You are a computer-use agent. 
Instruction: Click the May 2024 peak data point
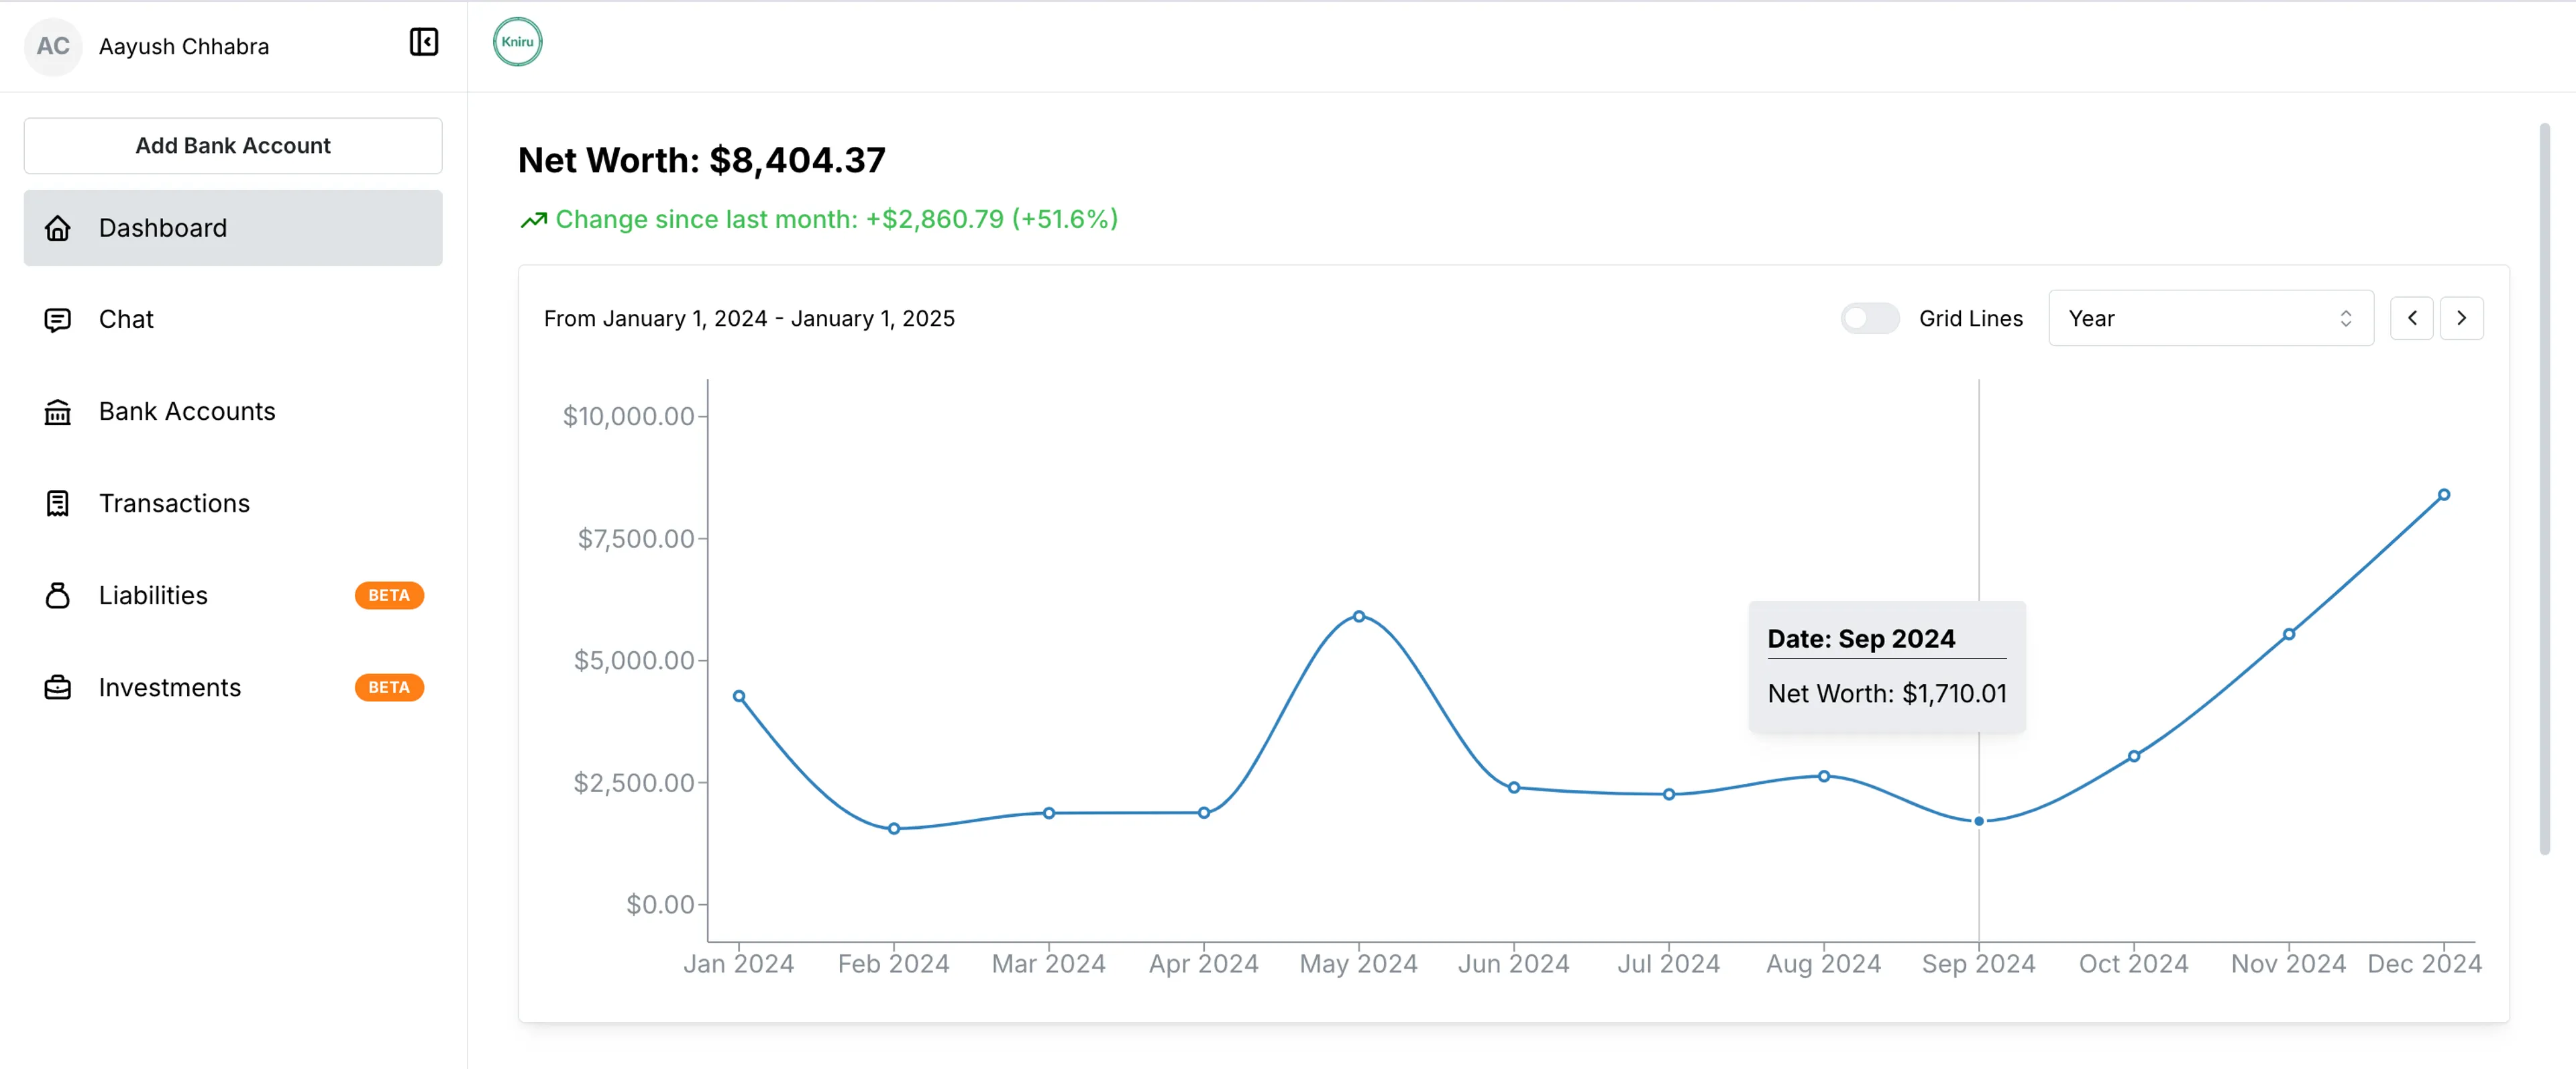1359,617
